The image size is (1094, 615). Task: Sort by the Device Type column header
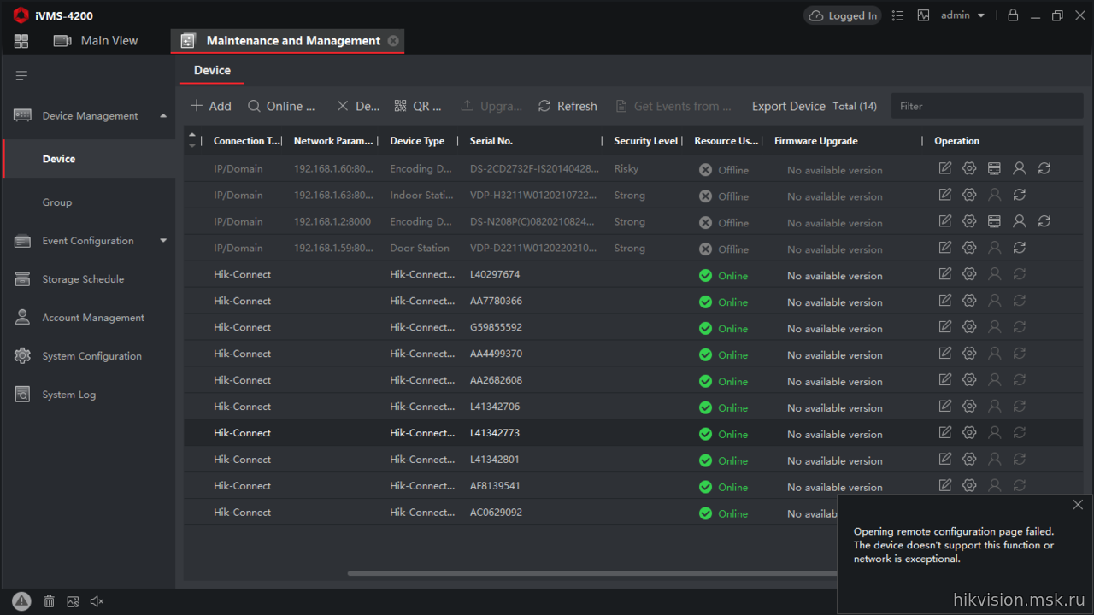pos(417,141)
